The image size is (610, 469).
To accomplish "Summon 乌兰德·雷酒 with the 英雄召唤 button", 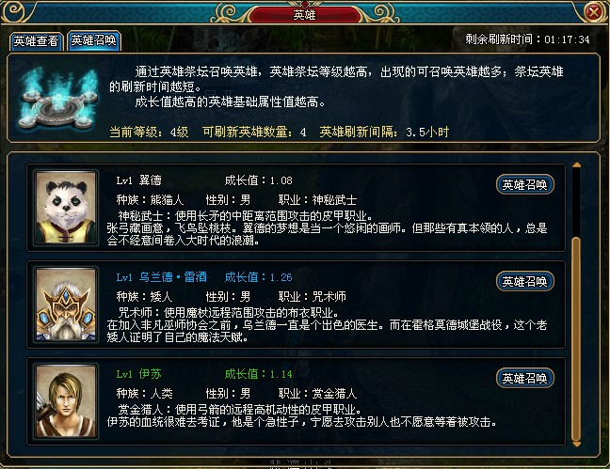I will [524, 281].
